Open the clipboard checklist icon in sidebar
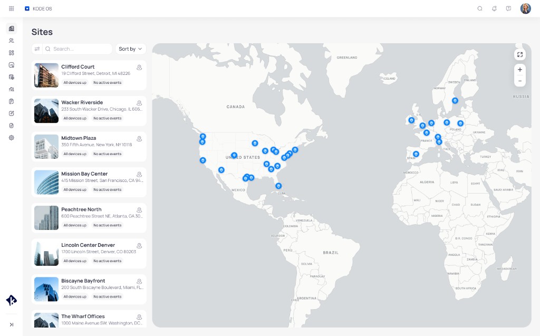This screenshot has width=540, height=336. tap(12, 101)
